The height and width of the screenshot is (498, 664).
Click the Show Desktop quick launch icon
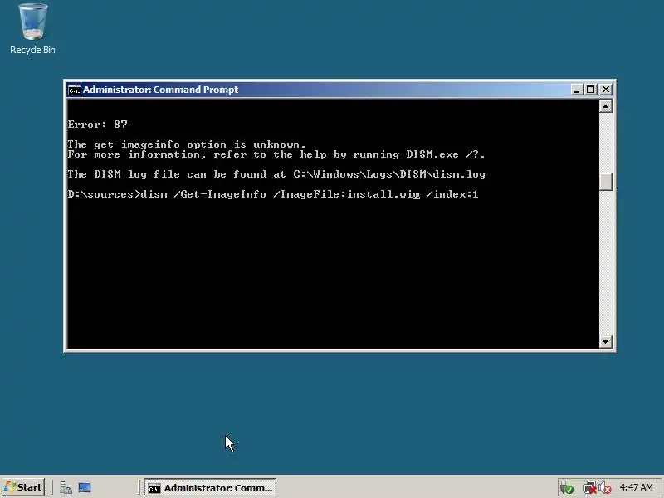[85, 488]
